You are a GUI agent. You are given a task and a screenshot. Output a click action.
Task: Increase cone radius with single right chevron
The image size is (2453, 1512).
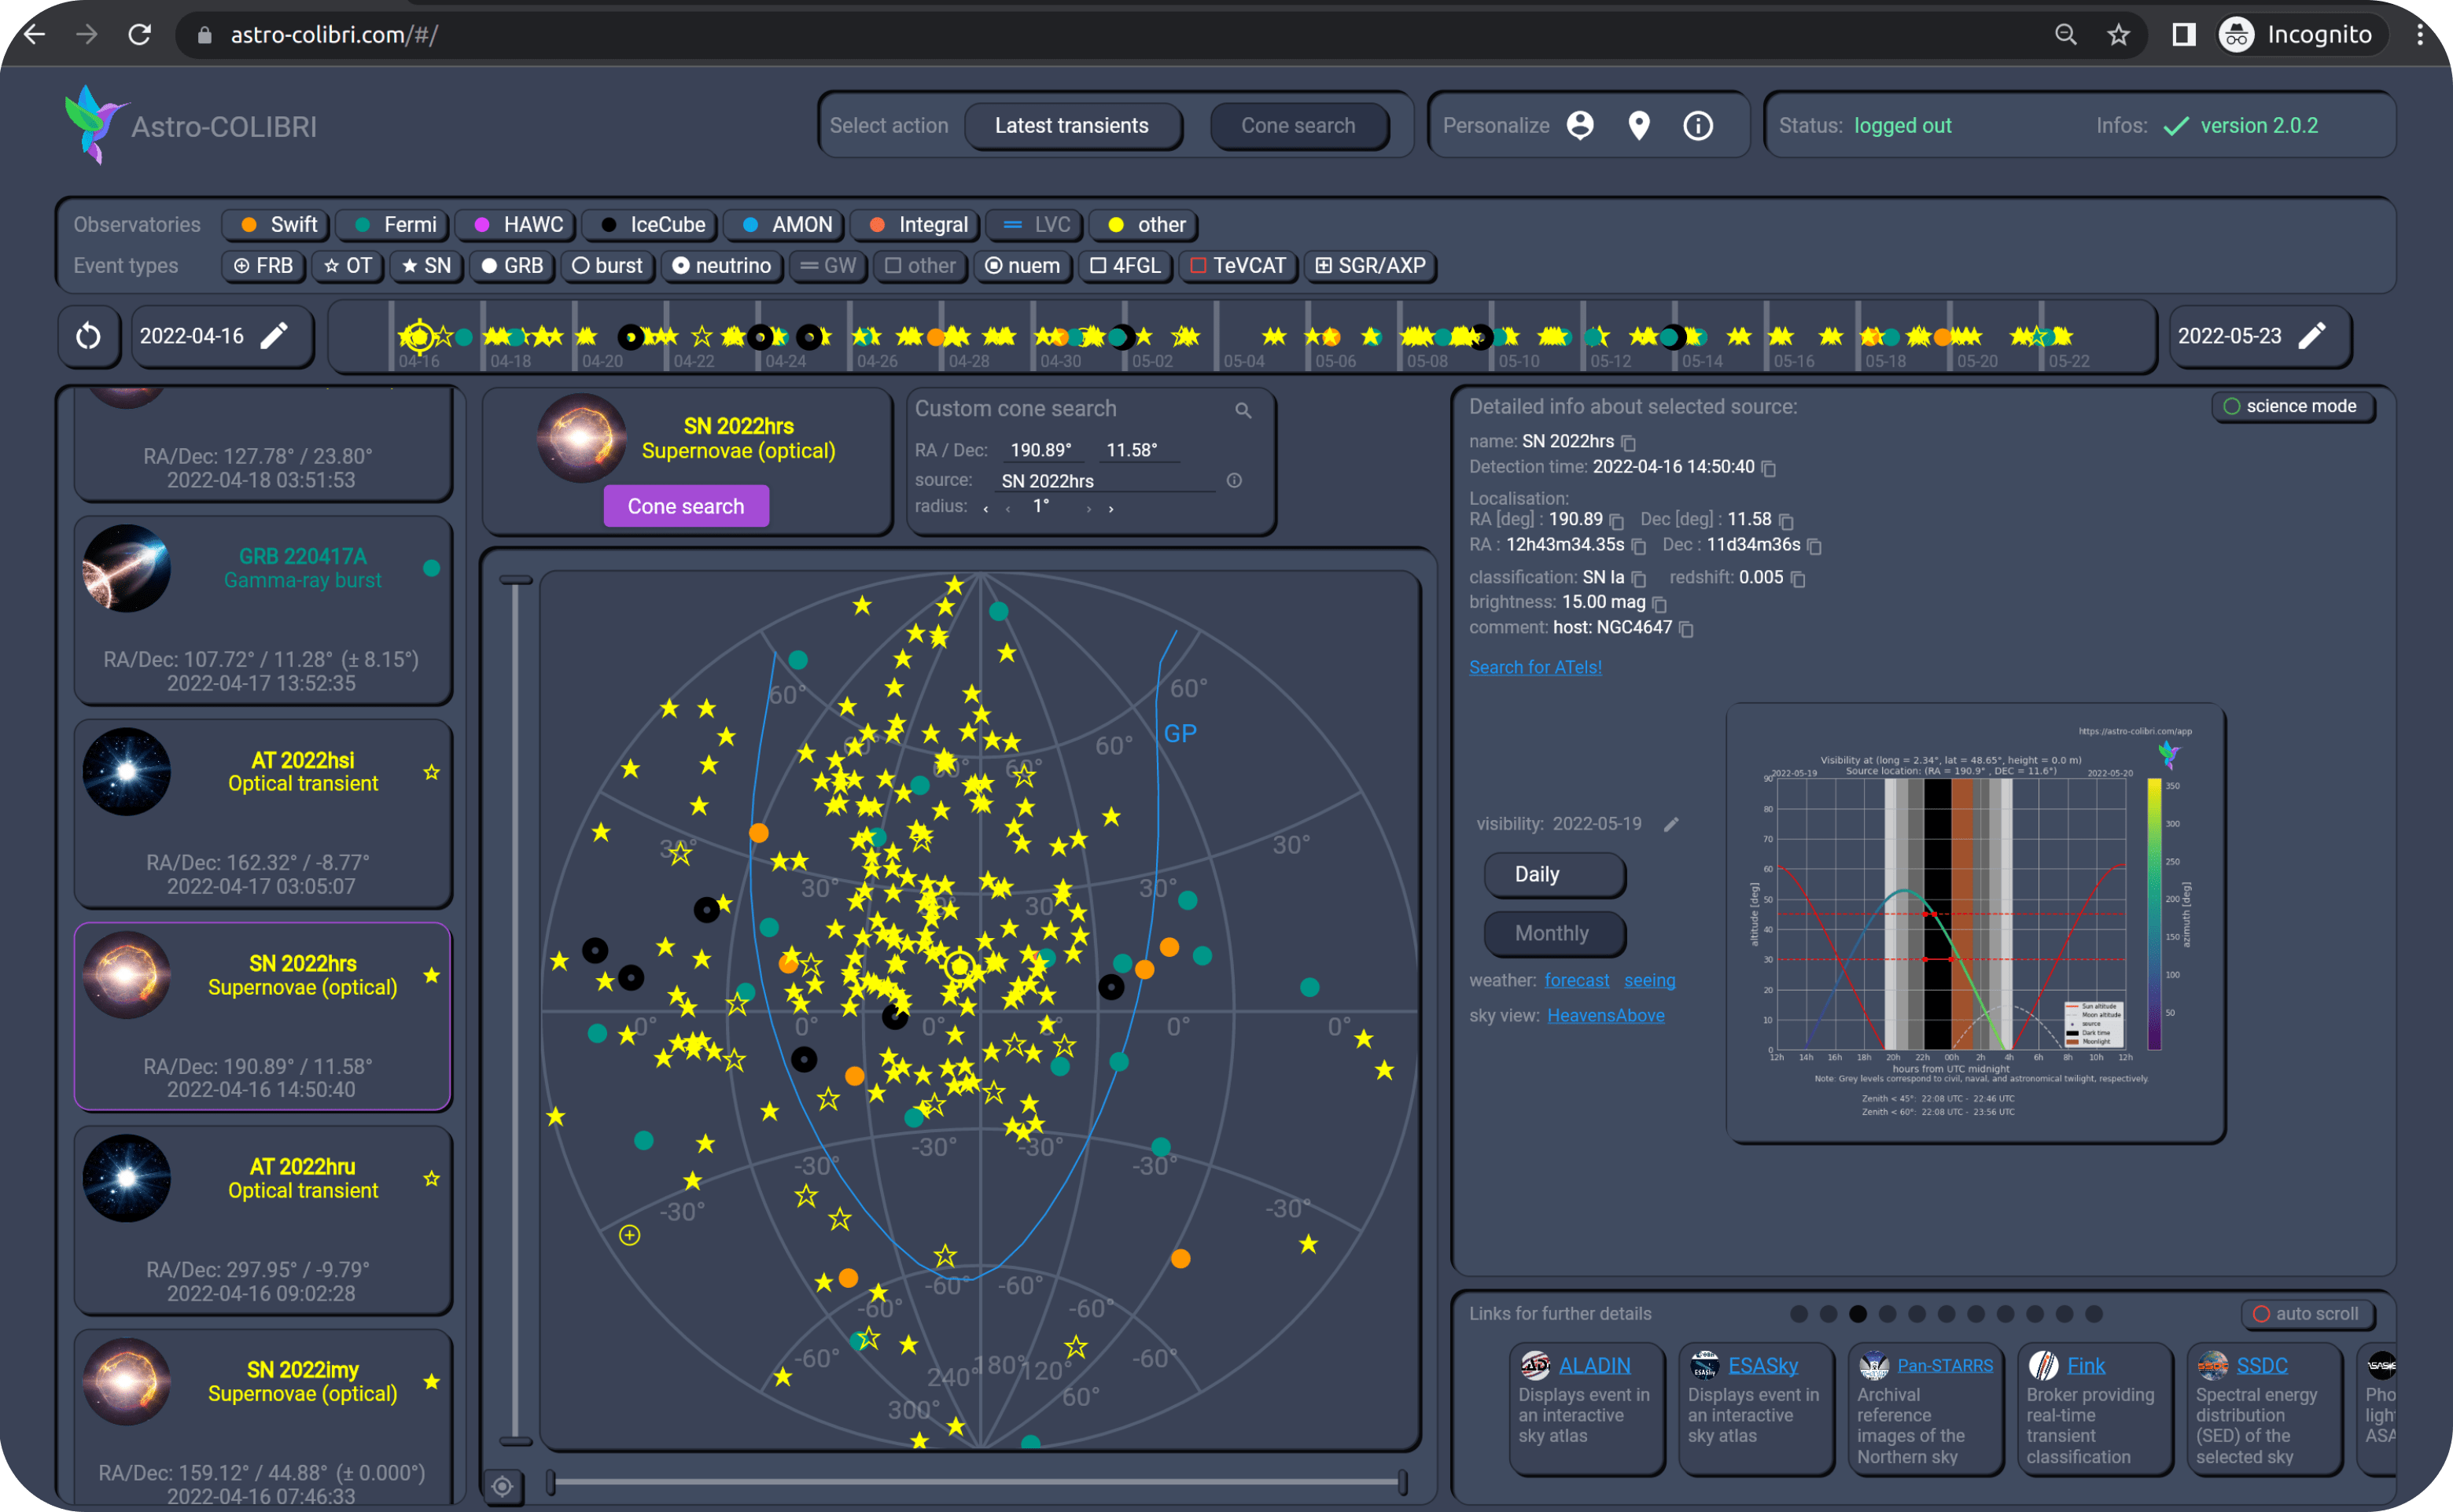[x=1088, y=509]
